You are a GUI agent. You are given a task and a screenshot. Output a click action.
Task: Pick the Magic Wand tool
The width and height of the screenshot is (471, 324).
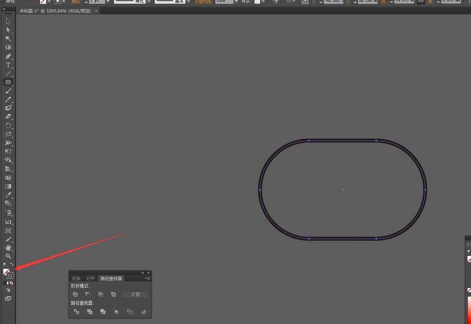[x=8, y=39]
